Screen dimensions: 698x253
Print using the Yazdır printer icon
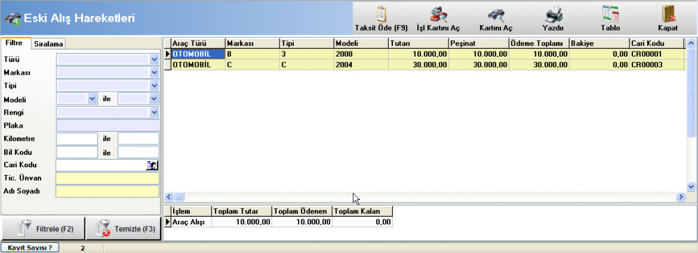point(554,15)
